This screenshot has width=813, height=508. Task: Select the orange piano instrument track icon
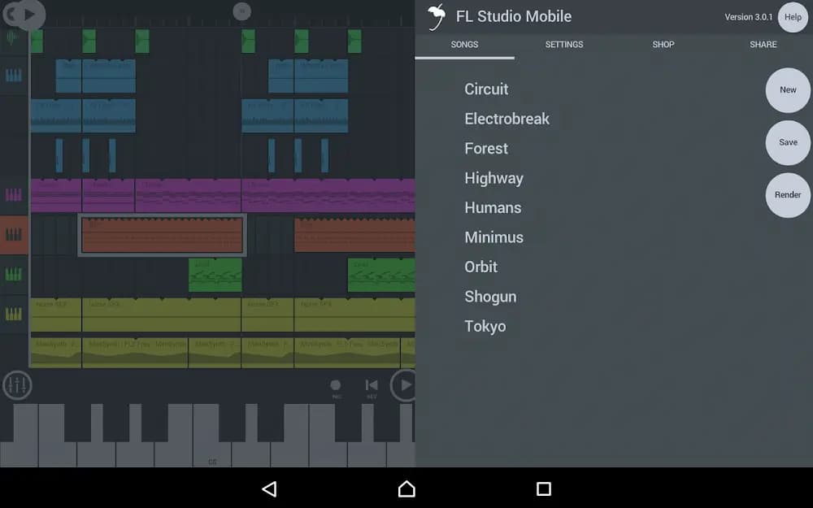[x=15, y=234]
